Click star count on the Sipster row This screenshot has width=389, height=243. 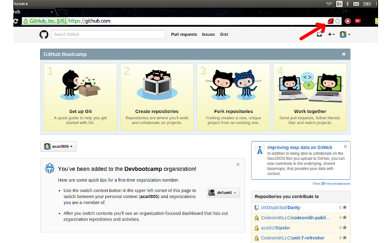click(343, 228)
